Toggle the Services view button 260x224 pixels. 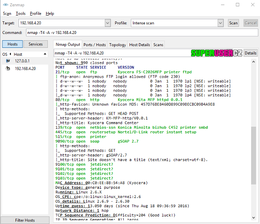coord(36,44)
